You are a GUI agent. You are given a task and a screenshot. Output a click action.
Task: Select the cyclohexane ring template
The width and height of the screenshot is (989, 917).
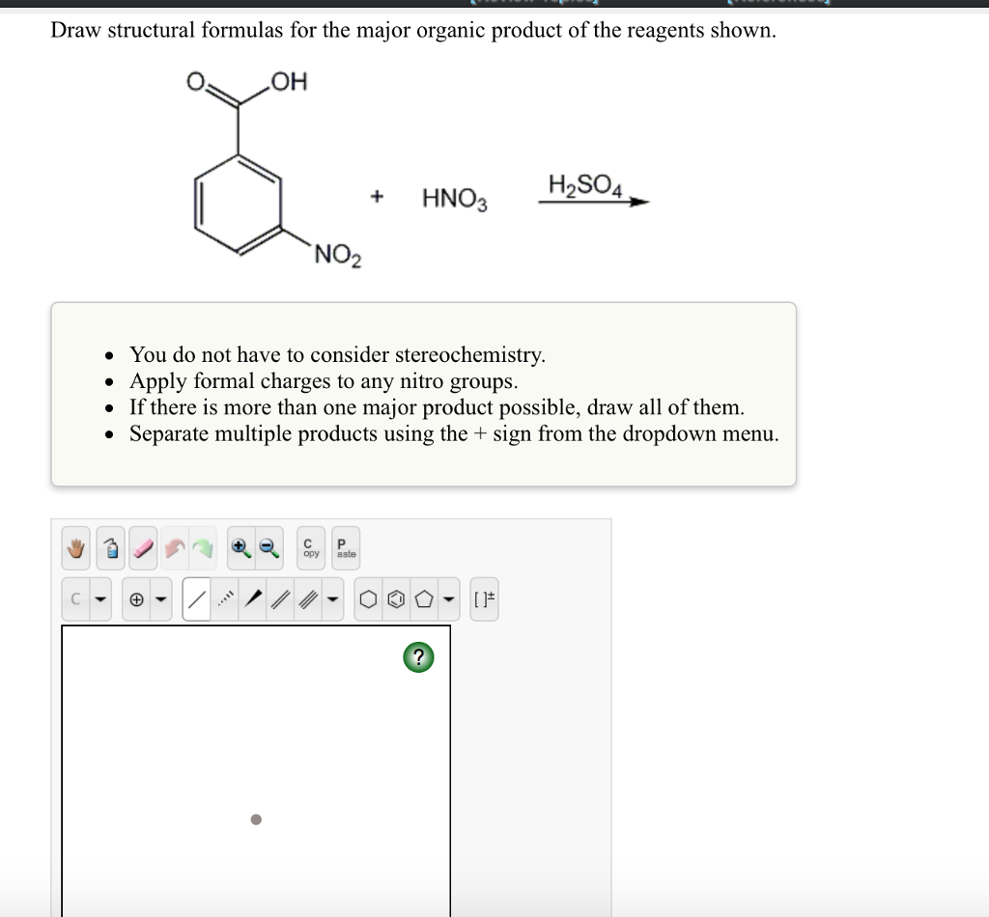click(367, 597)
